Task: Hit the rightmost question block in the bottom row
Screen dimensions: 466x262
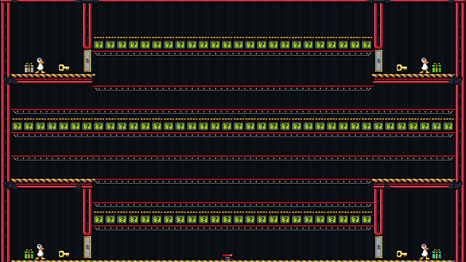Action: [x=367, y=219]
